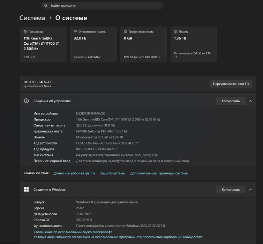Image resolution: width=263 pixels, height=244 pixels.
Task: Open the 'Процессор' info card
Action: [43, 44]
